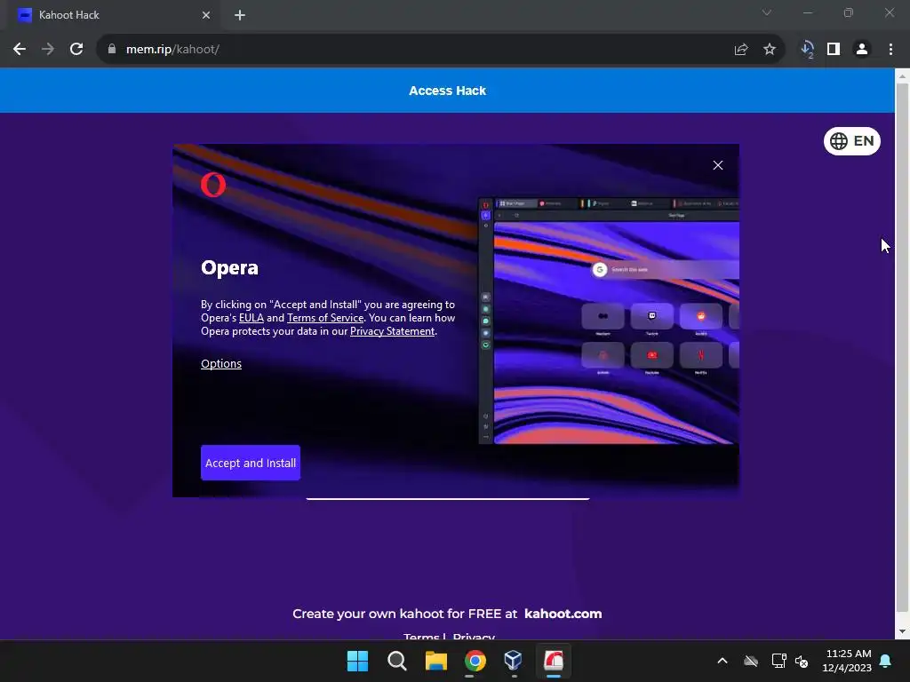Scrollbar down arrow button
Viewport: 910px width, 682px height.
[x=902, y=631]
